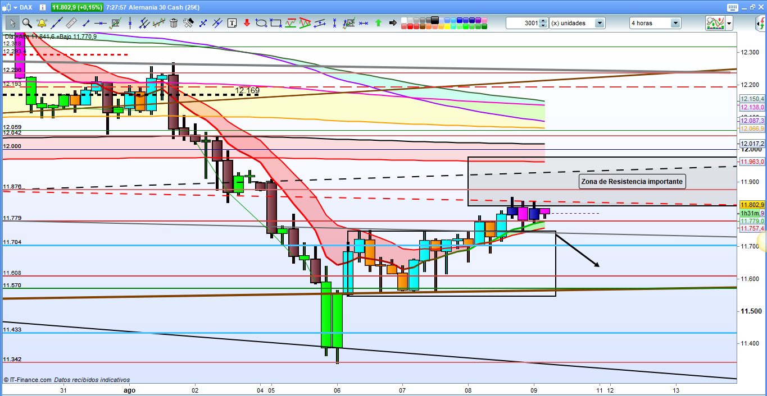This screenshot has height=396, width=767.
Task: Pick the green up arrow marker tool
Action: click(378, 23)
